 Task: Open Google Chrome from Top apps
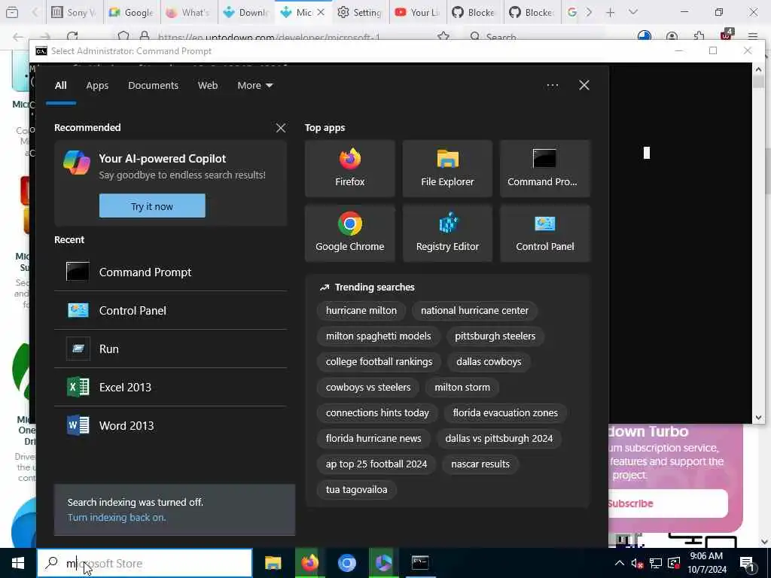[349, 233]
